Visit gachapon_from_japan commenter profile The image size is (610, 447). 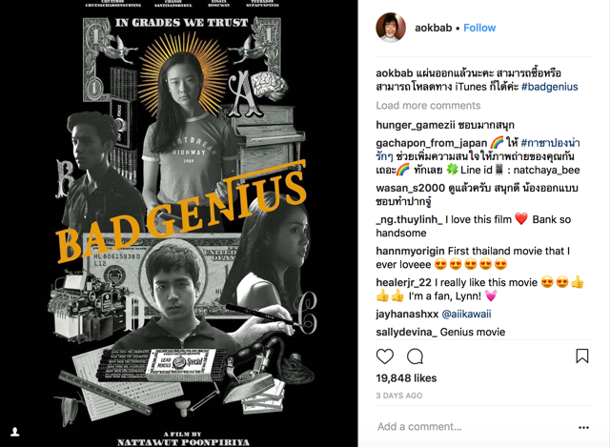[x=432, y=143]
